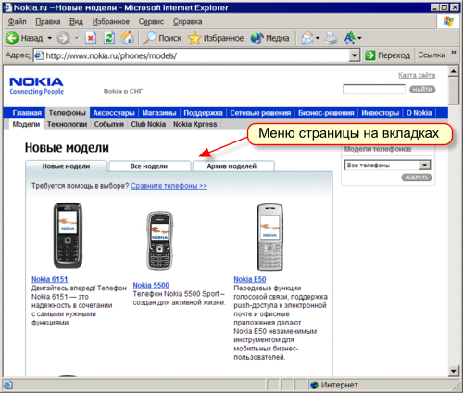Click the НАЙТИ search button
463x393 pixels.
422,90
